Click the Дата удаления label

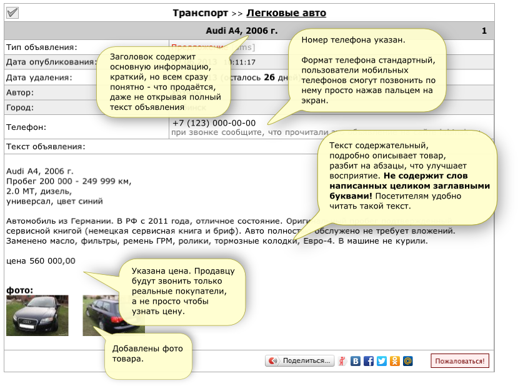click(x=39, y=77)
